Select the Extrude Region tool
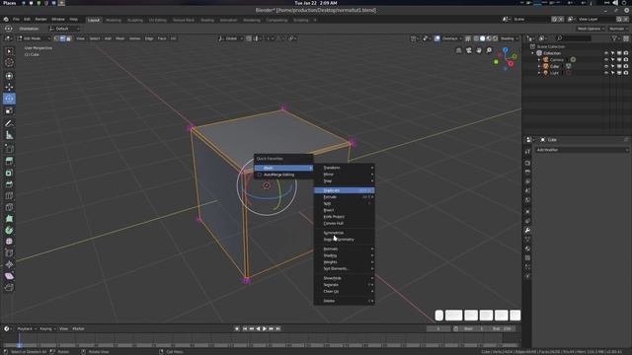The width and height of the screenshot is (632, 355). (x=9, y=161)
